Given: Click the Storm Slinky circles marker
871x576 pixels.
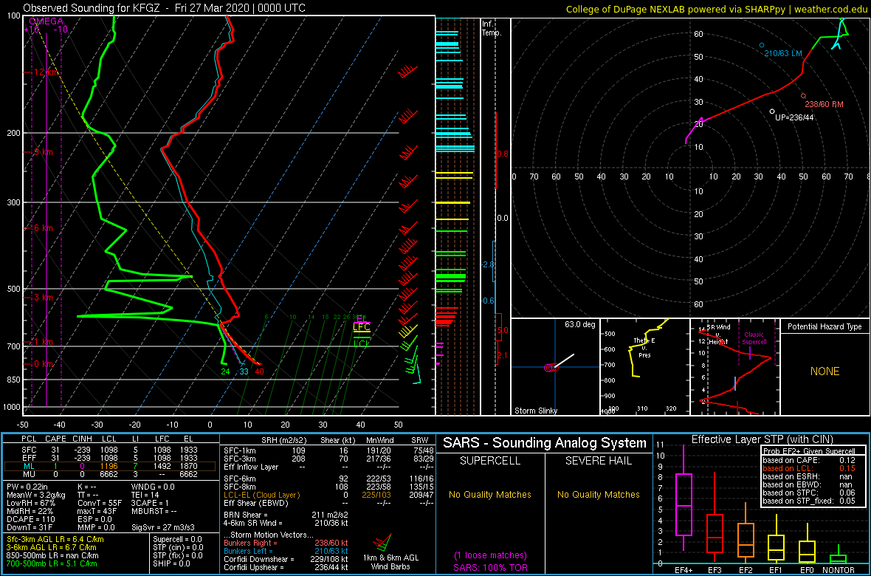Looking at the screenshot, I should 551,368.
